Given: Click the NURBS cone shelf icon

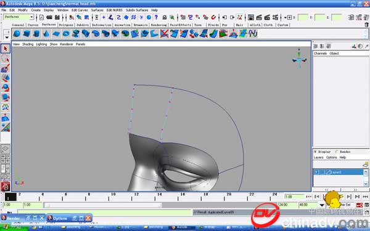Looking at the screenshot, I should [46, 34].
